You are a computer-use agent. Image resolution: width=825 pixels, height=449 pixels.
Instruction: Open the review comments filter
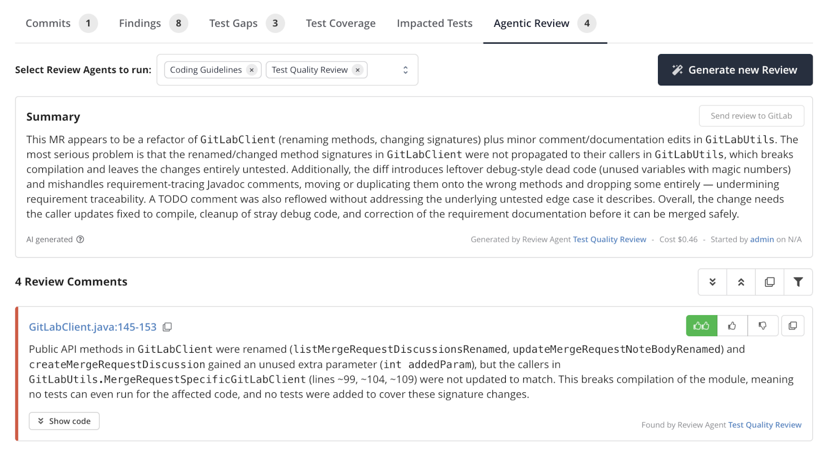point(798,282)
